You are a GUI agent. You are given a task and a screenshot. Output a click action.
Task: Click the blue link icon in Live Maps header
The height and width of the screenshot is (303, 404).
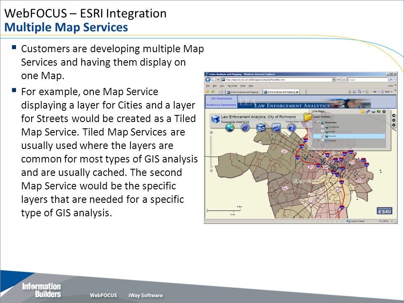368,111
